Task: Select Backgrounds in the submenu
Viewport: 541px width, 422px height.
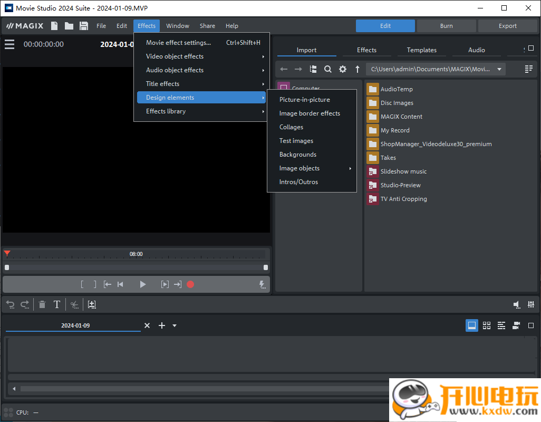Action: [x=312, y=154]
